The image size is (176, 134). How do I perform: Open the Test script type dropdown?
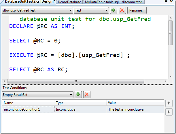point(91,10)
